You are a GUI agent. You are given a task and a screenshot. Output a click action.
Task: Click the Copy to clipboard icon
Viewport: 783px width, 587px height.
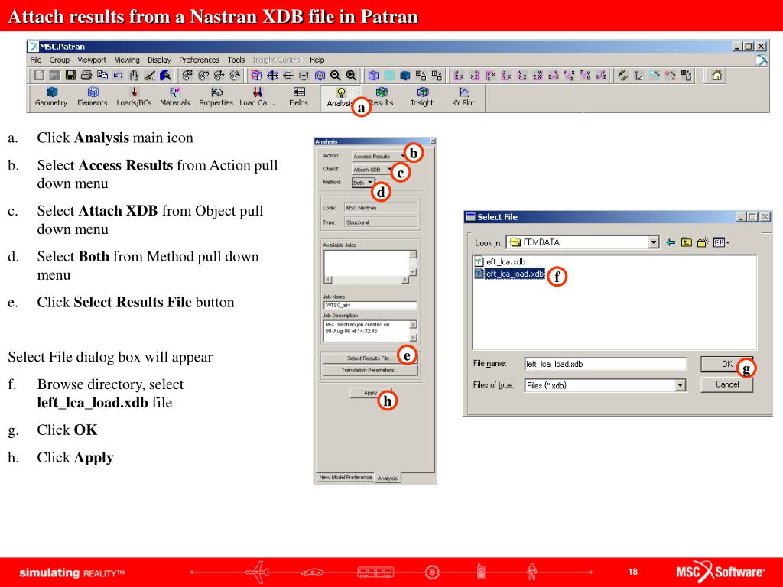tap(102, 76)
